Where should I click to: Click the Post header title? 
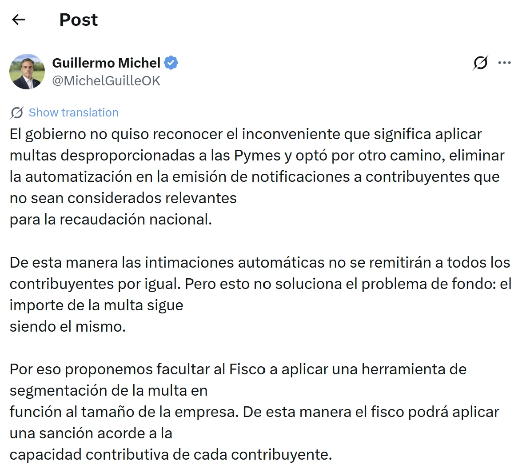(78, 20)
